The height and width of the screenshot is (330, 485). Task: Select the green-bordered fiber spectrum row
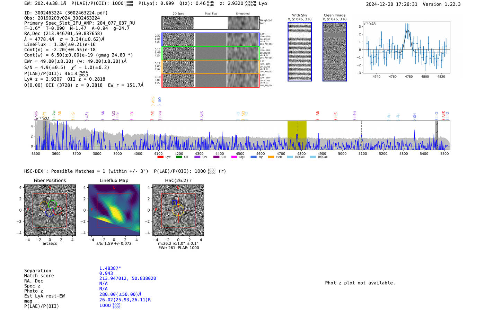[210, 53]
